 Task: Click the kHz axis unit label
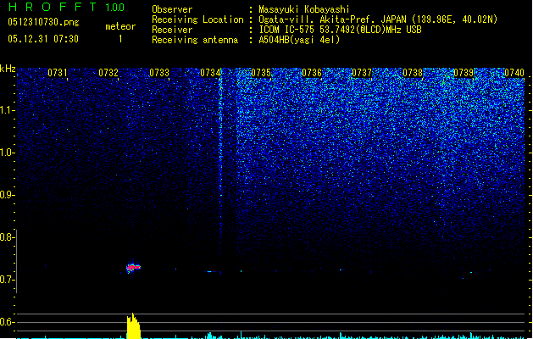(x=8, y=69)
